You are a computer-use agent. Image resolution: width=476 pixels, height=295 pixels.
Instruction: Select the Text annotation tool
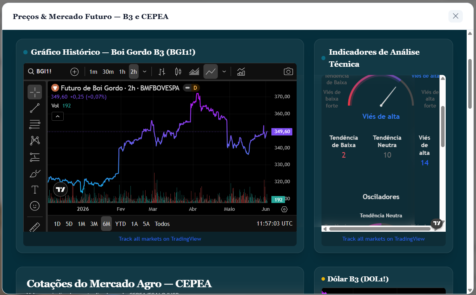(35, 189)
